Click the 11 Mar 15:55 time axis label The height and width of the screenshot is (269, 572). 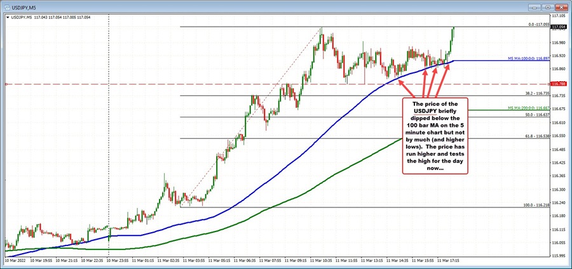click(x=423, y=261)
